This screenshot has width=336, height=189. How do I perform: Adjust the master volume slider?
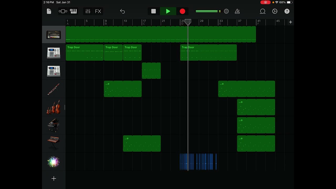[x=212, y=11]
